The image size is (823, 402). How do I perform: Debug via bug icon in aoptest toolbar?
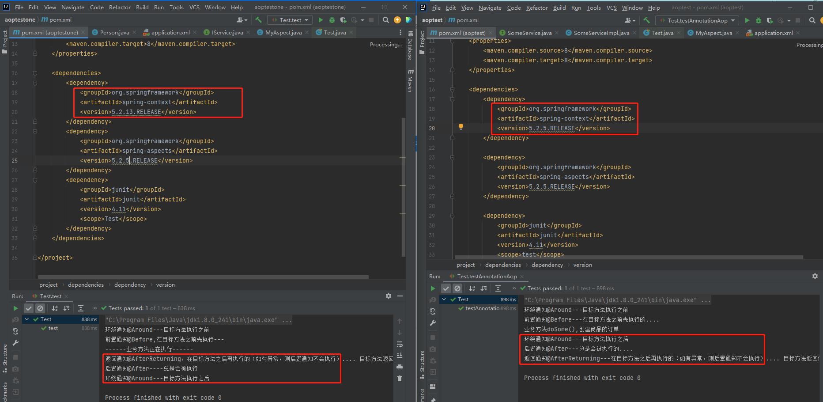click(x=758, y=20)
